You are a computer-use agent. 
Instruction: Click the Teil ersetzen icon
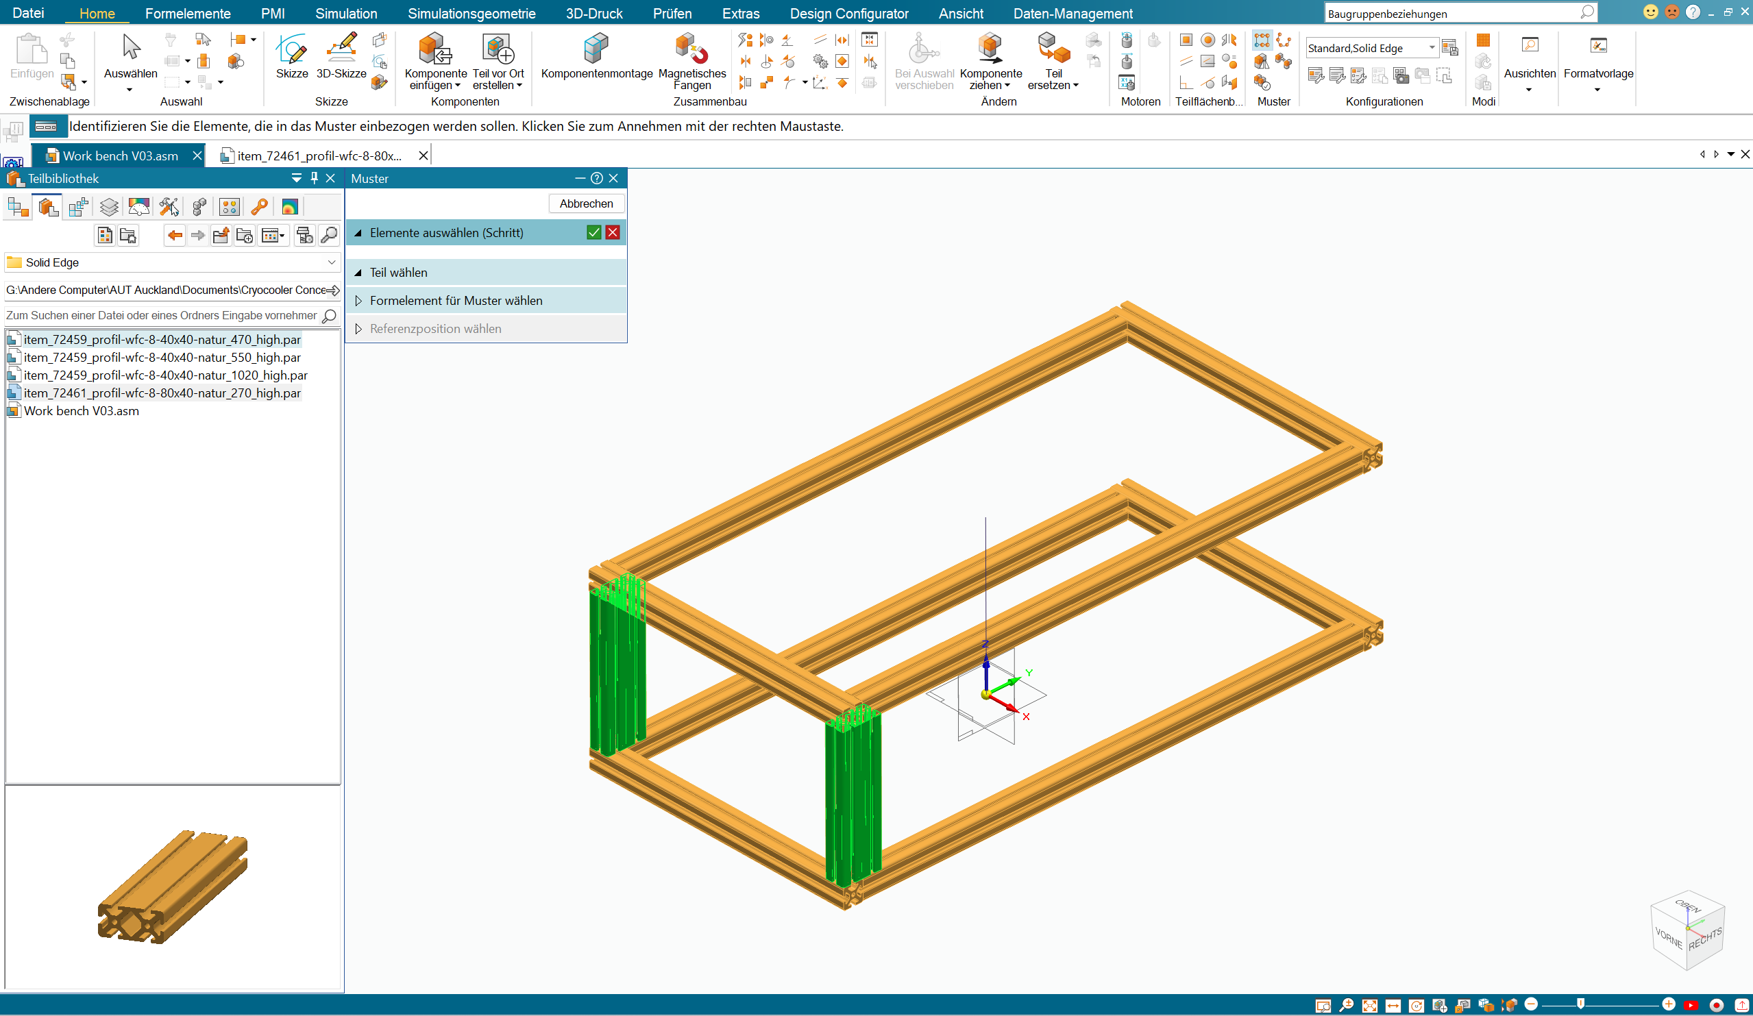point(1053,50)
